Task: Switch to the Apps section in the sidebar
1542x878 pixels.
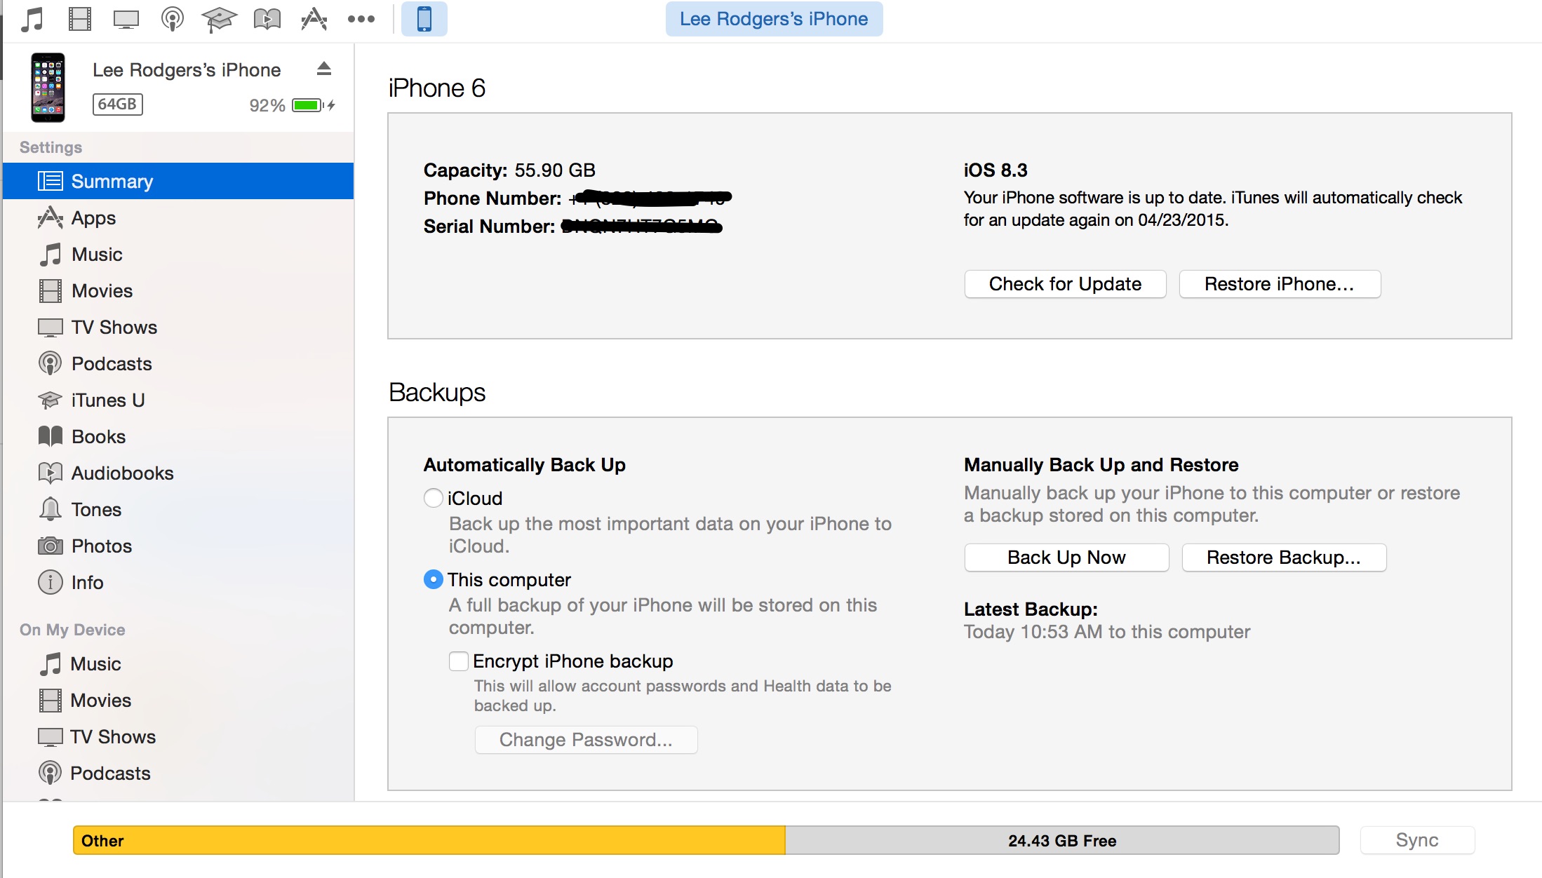Action: tap(93, 218)
